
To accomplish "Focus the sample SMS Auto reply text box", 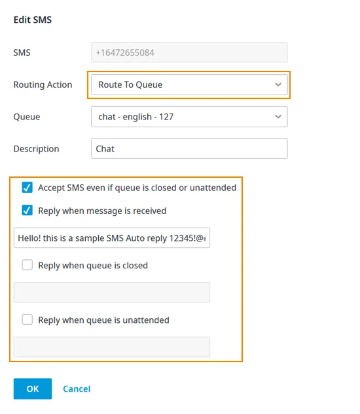I will [x=112, y=238].
